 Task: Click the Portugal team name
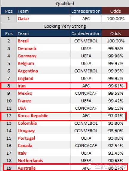point(26,138)
